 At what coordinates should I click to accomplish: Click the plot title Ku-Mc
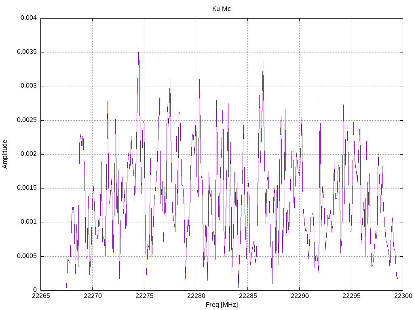tap(221, 9)
